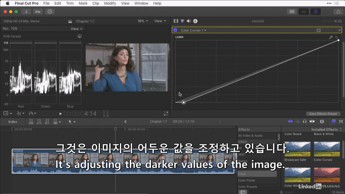This screenshot has height=194, width=345.
Task: Toggle audio skimming waveform icon
Action: coord(298,122)
